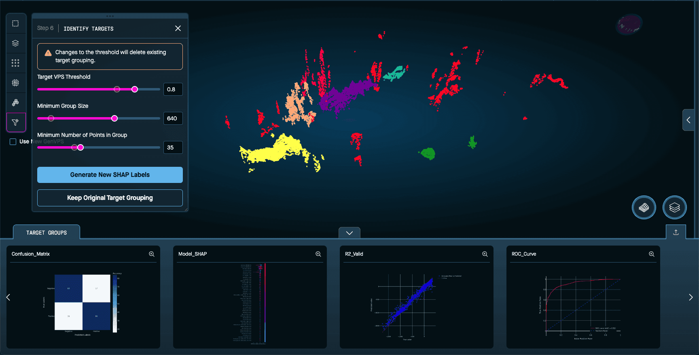Click the round grid surface view button
The height and width of the screenshot is (355, 699).
pos(644,208)
